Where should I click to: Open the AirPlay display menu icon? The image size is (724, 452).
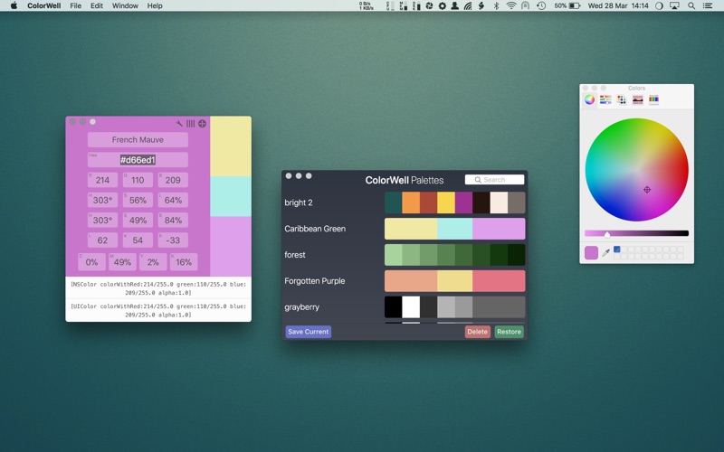(674, 6)
